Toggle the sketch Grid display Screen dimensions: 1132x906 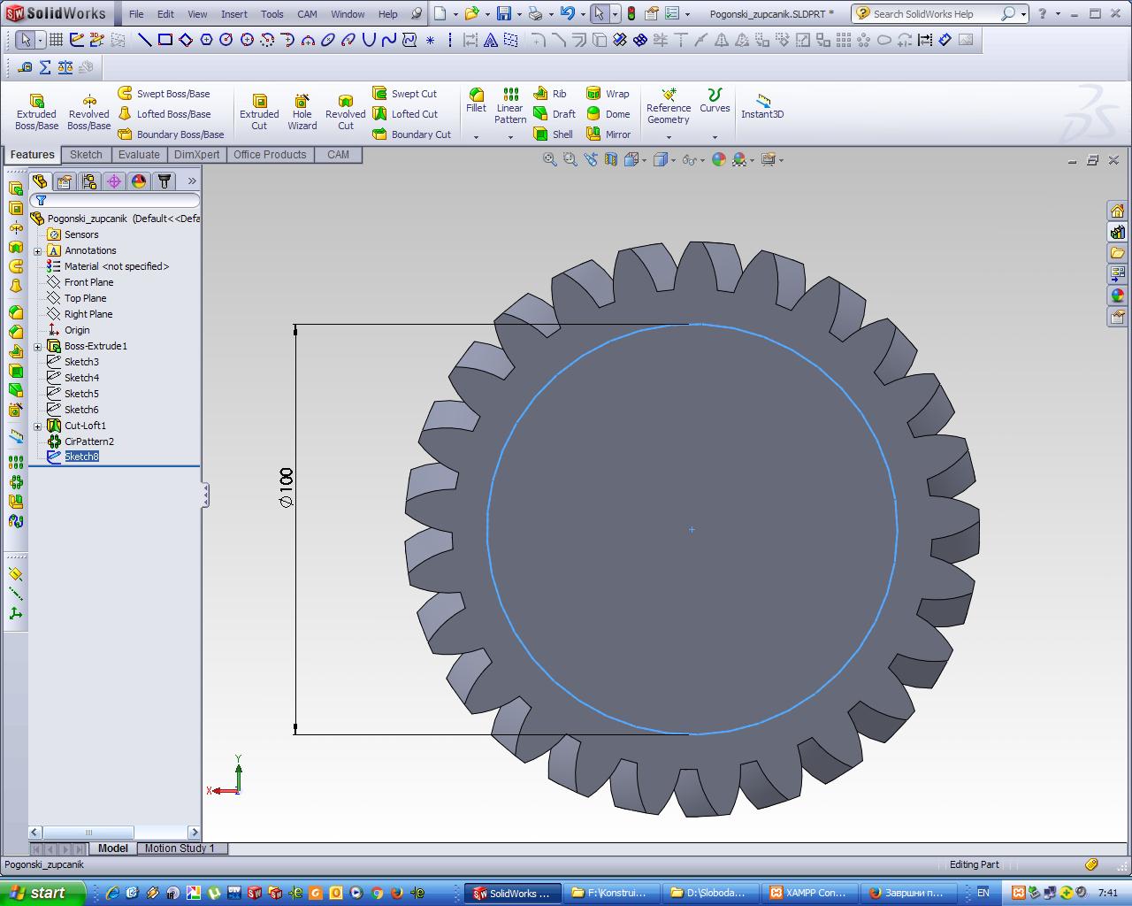(56, 40)
